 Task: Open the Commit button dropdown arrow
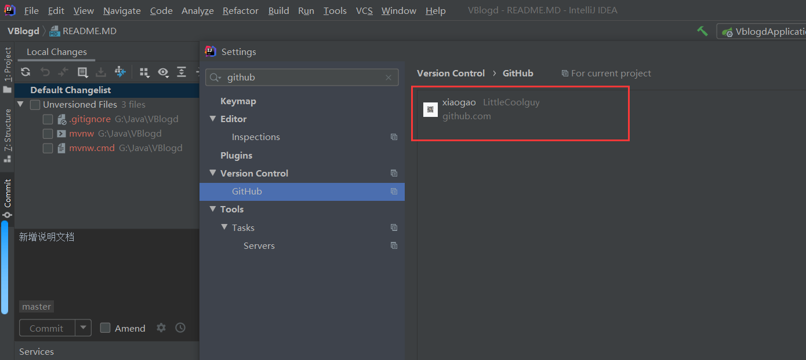(x=83, y=328)
